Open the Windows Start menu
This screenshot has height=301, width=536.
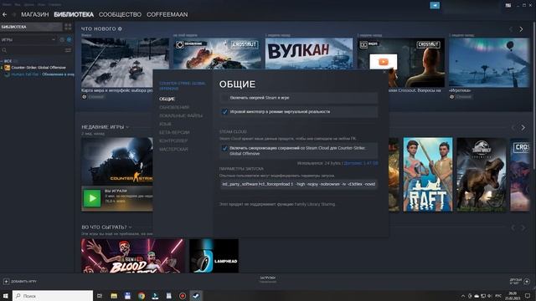[x=6, y=296]
